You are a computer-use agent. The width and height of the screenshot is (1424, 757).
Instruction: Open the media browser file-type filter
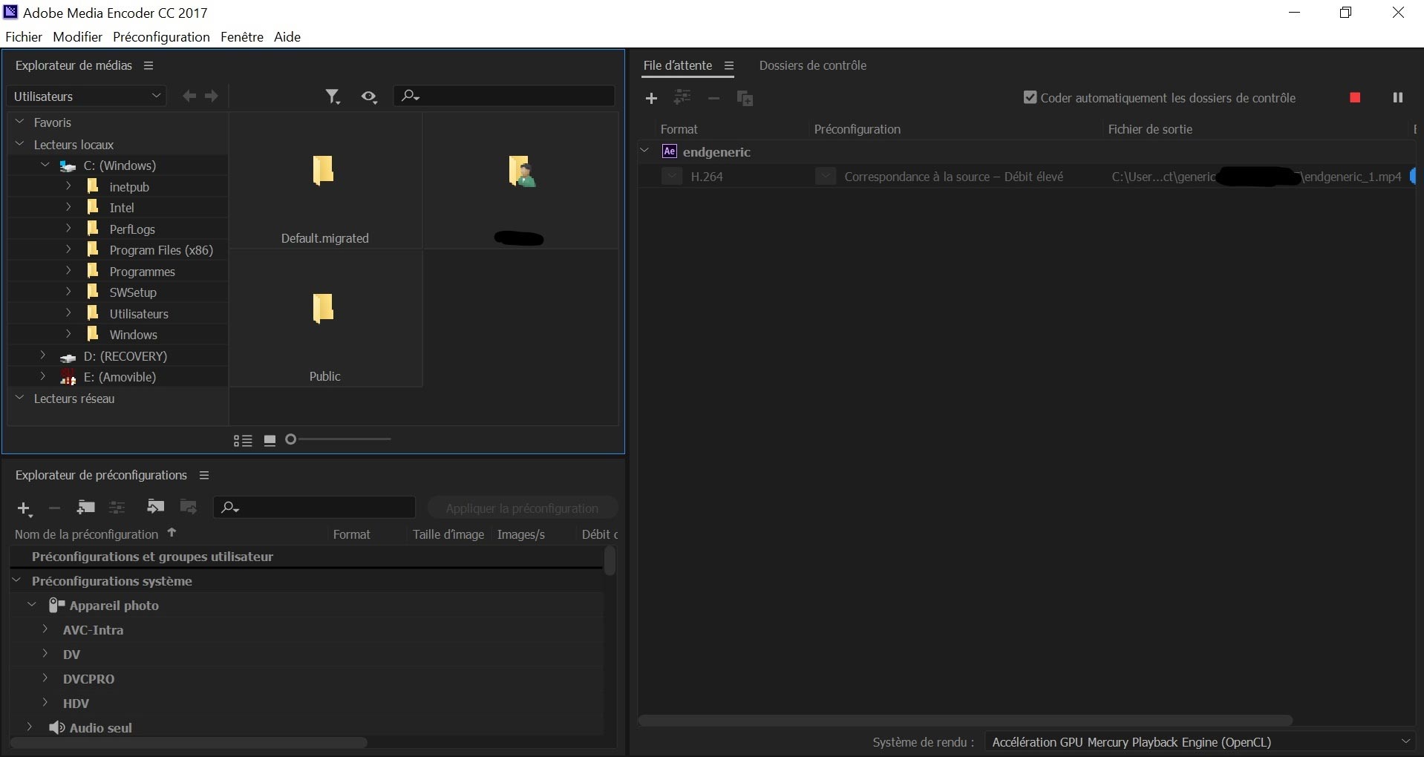point(333,96)
